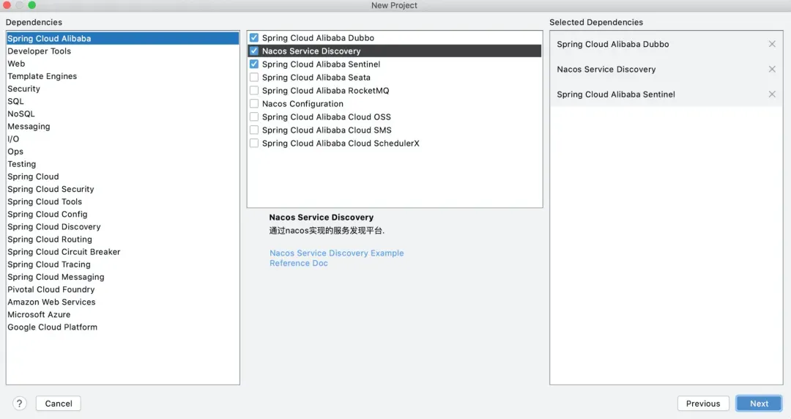Select Spring Cloud Config category
791x419 pixels.
[x=122, y=214]
